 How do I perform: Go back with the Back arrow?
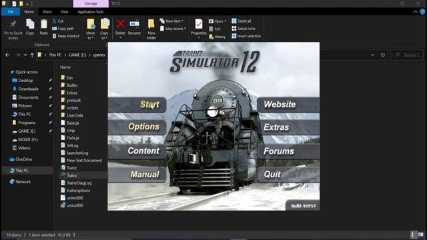(x=7, y=55)
